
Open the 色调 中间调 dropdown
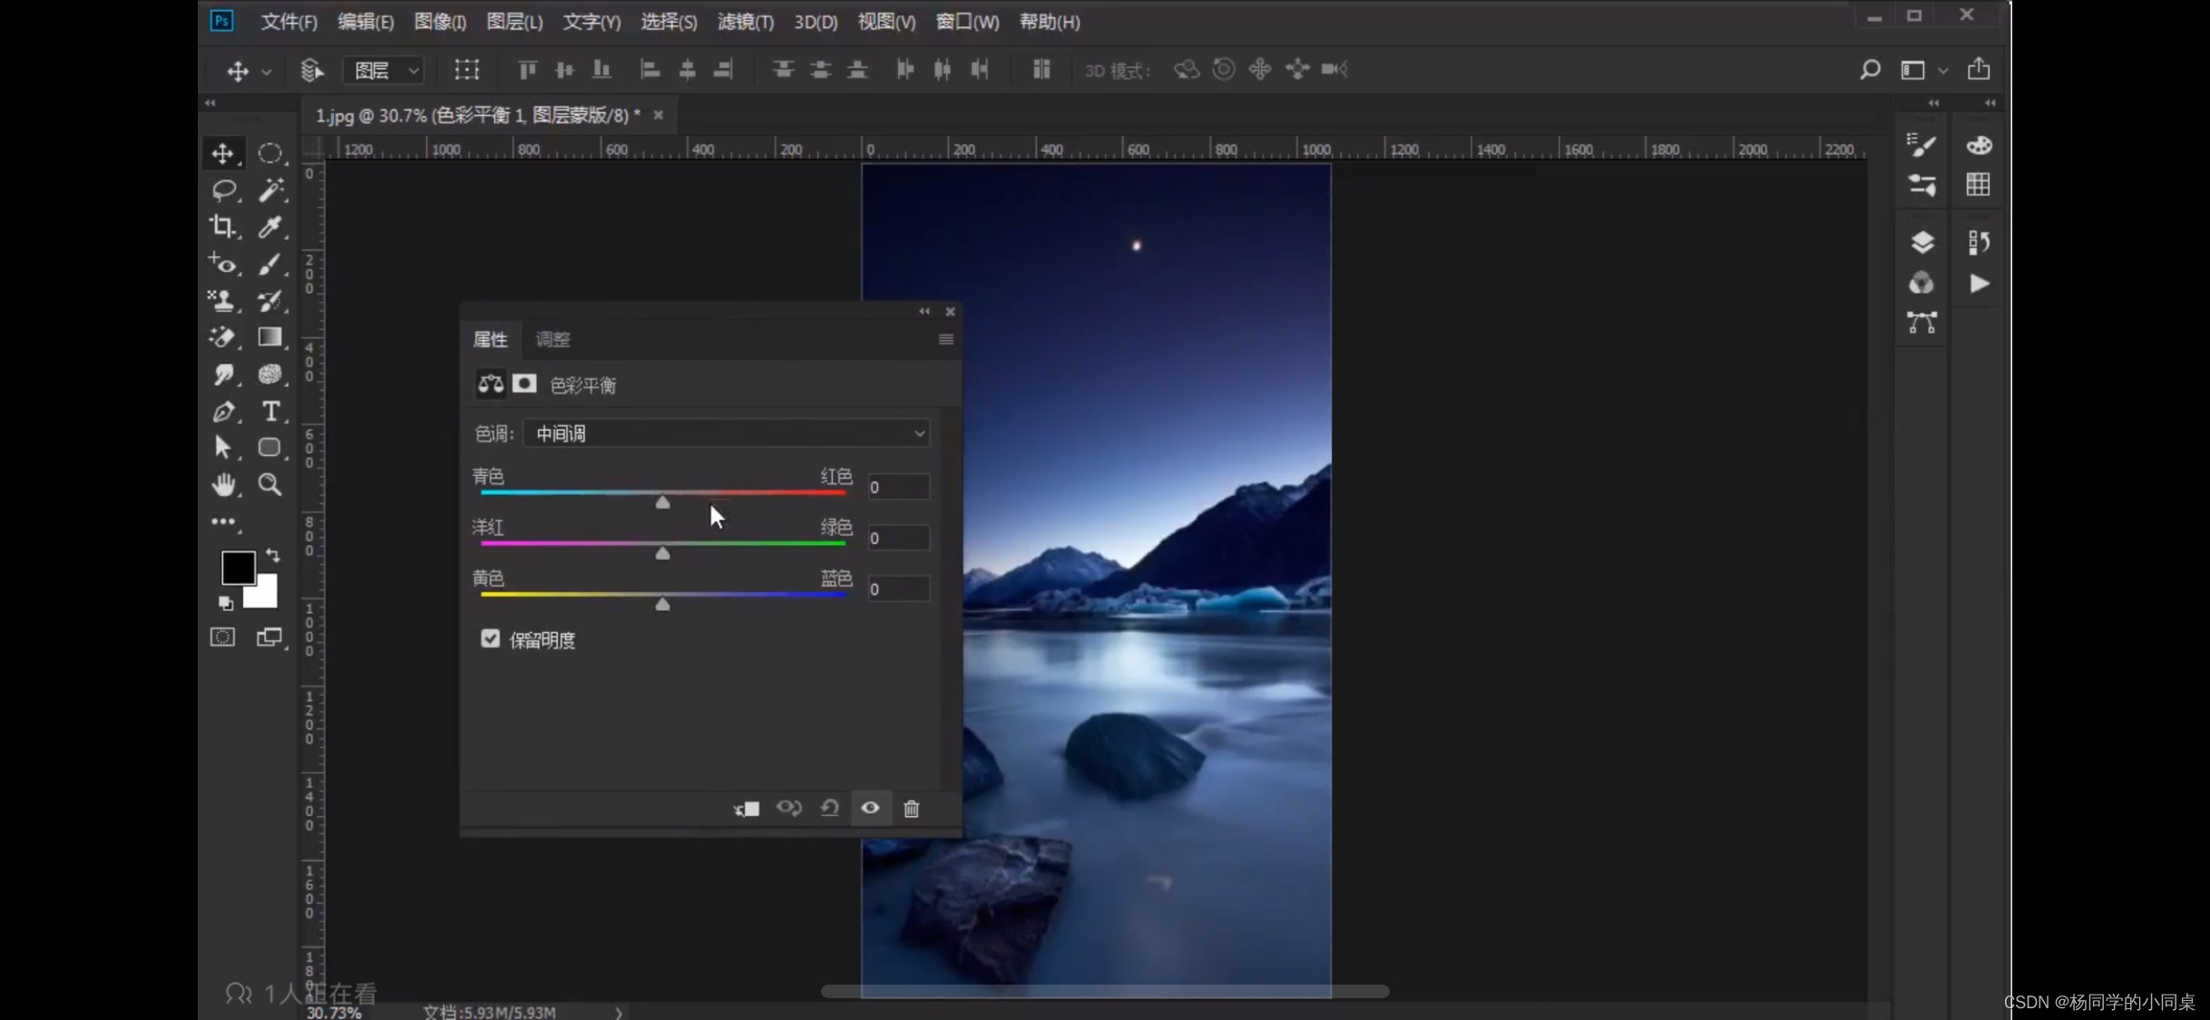[728, 433]
